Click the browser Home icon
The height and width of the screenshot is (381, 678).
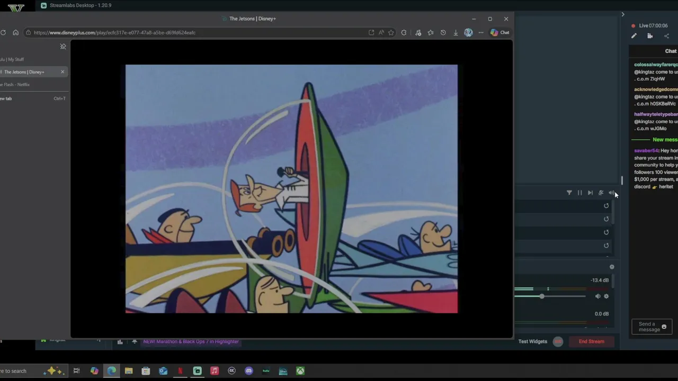[x=15, y=32]
